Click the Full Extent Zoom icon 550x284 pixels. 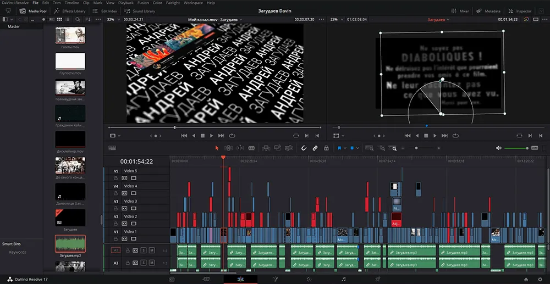[369, 148]
